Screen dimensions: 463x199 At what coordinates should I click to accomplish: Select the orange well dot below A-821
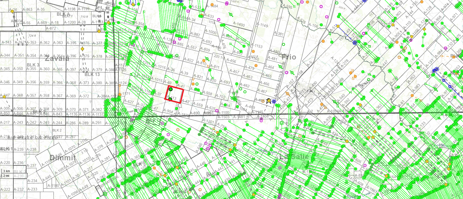(193, 84)
